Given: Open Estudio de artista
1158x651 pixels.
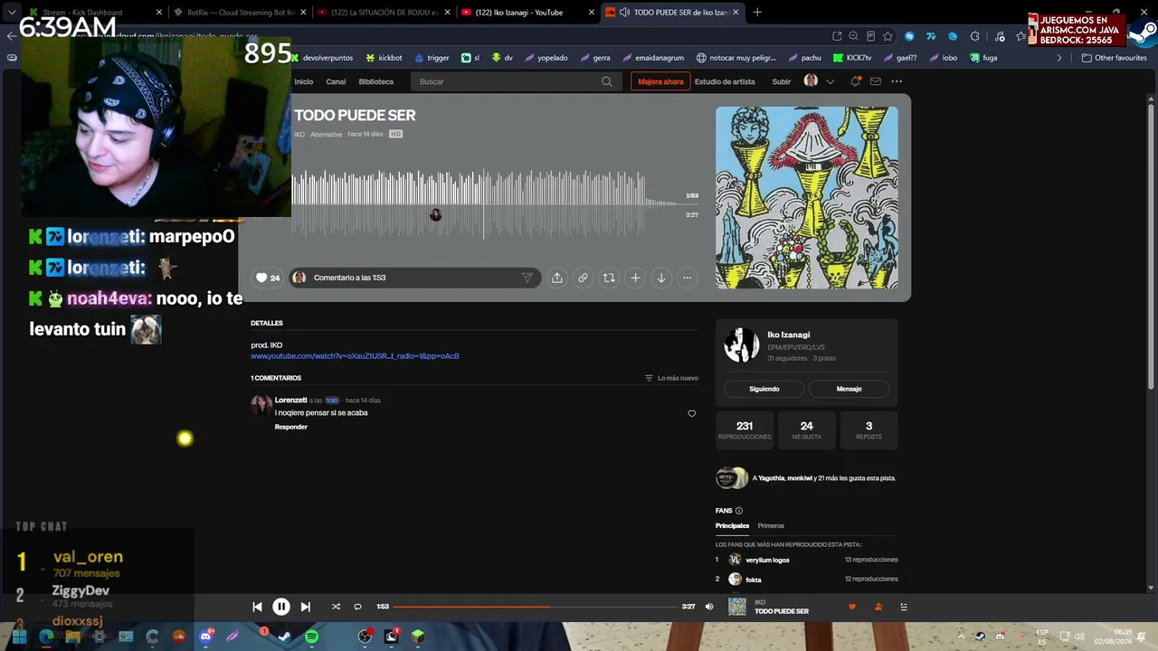Looking at the screenshot, I should coord(725,81).
